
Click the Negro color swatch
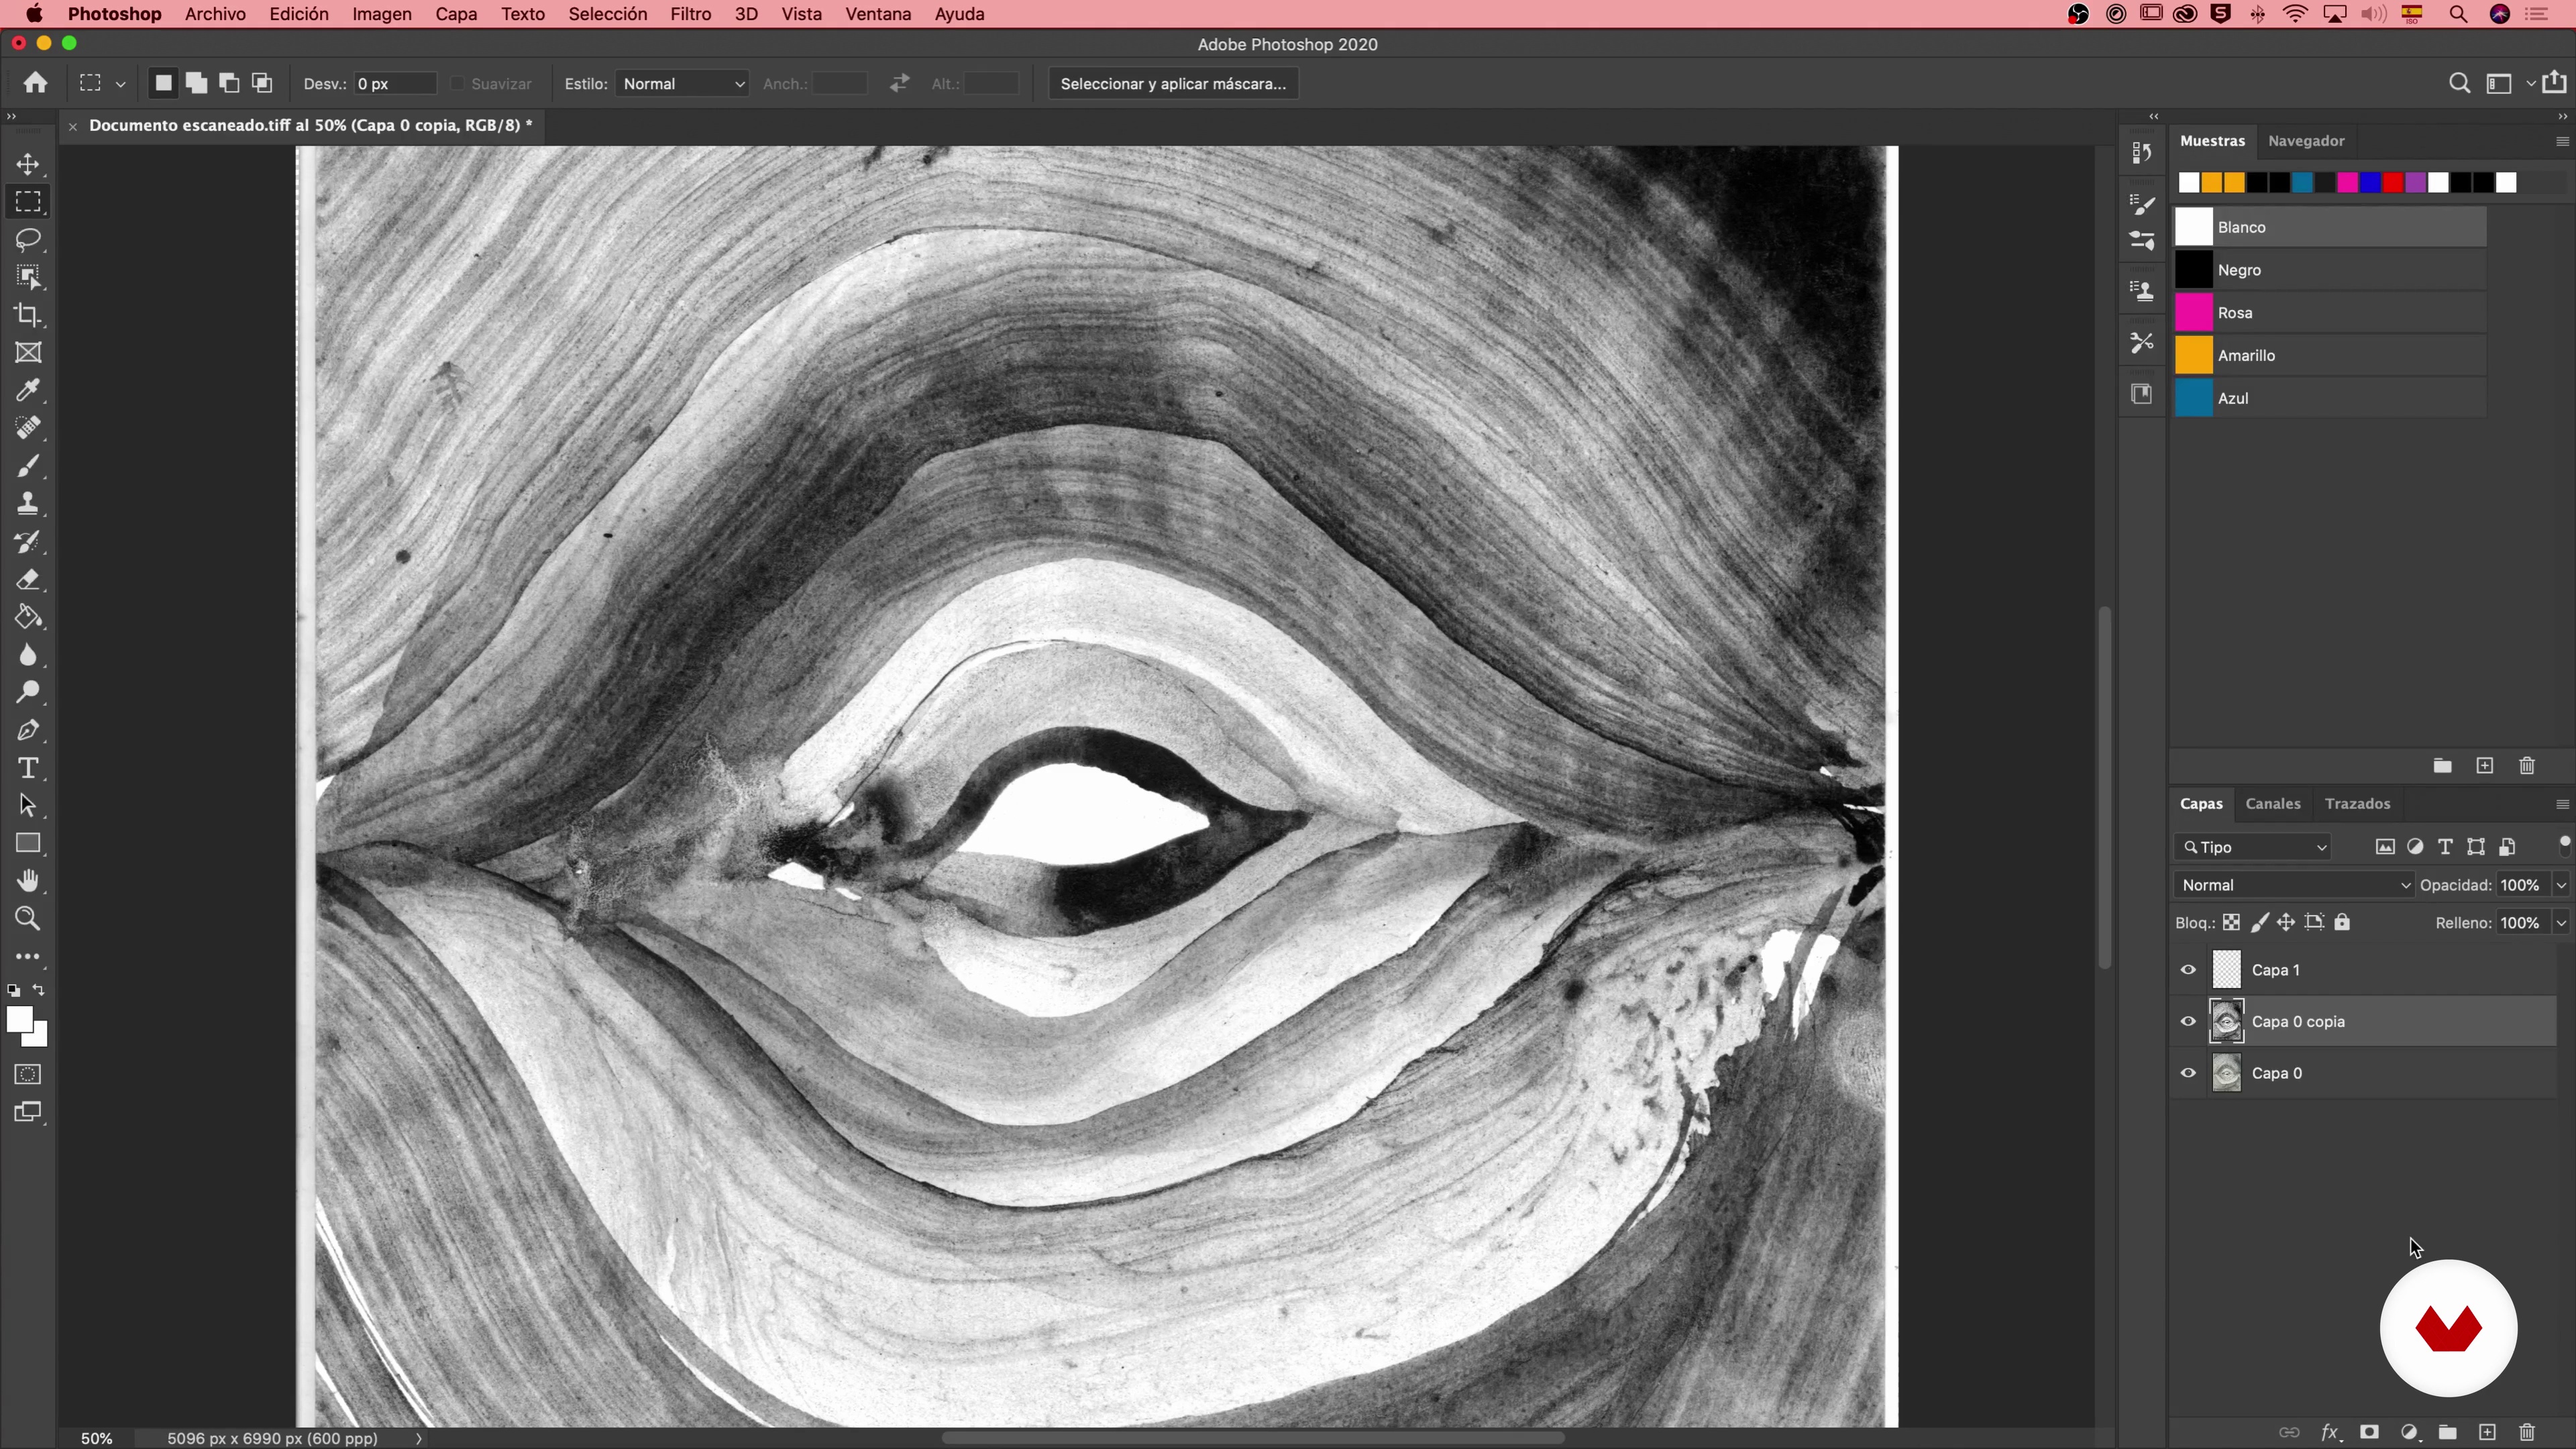pos(2194,270)
